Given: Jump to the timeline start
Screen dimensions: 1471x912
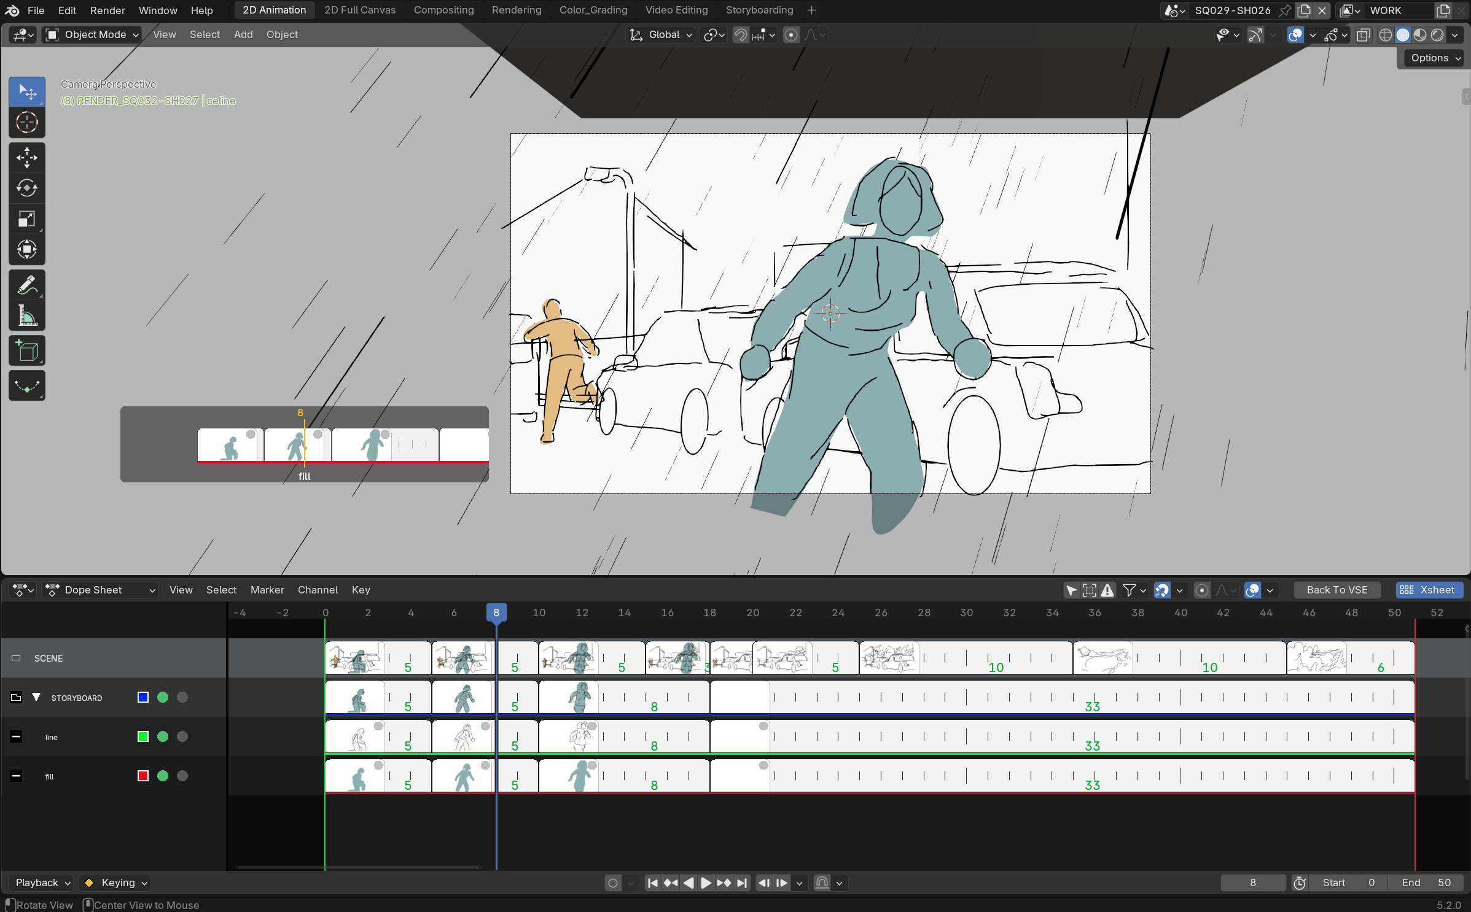Looking at the screenshot, I should point(653,883).
